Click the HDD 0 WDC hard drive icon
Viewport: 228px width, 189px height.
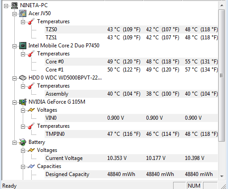(x=23, y=78)
